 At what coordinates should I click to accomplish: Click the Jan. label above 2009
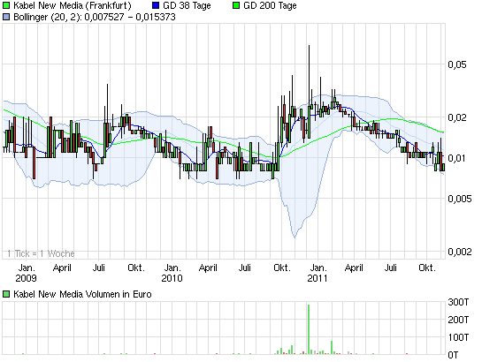pyautogui.click(x=27, y=268)
